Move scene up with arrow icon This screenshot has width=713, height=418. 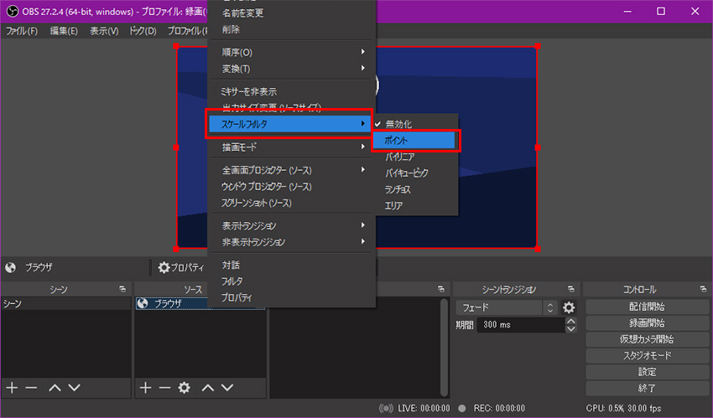tap(55, 388)
